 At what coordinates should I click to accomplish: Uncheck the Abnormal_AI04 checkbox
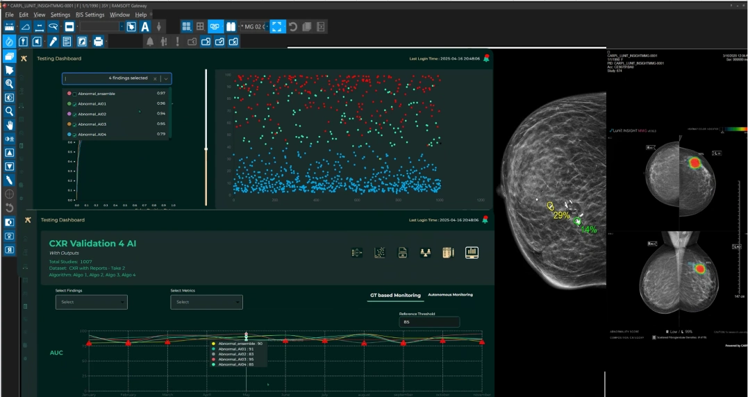point(75,135)
